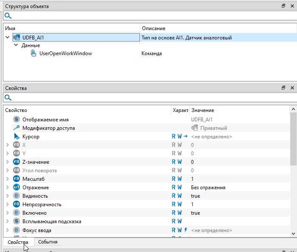The height and width of the screenshot is (252, 297).
Task: Click the Видимость value true
Action: [x=195, y=196]
